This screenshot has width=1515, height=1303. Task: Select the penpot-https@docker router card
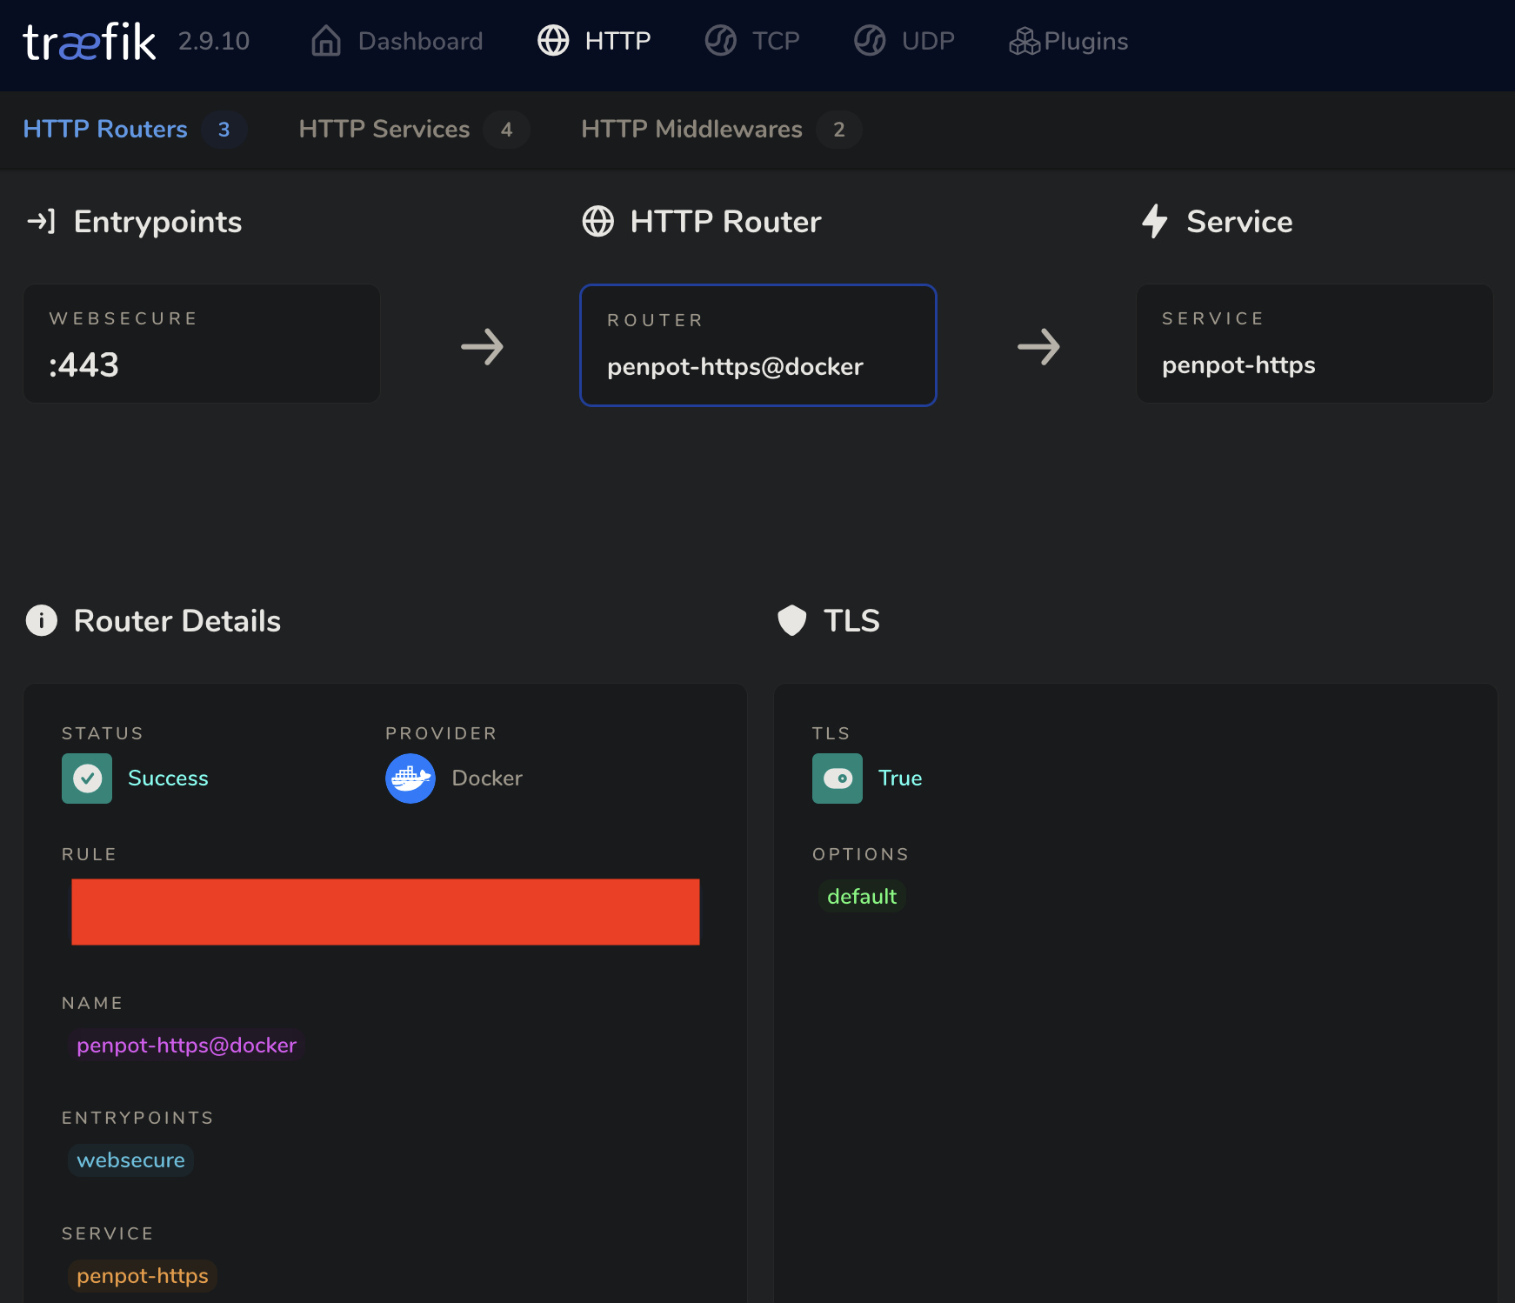point(758,345)
